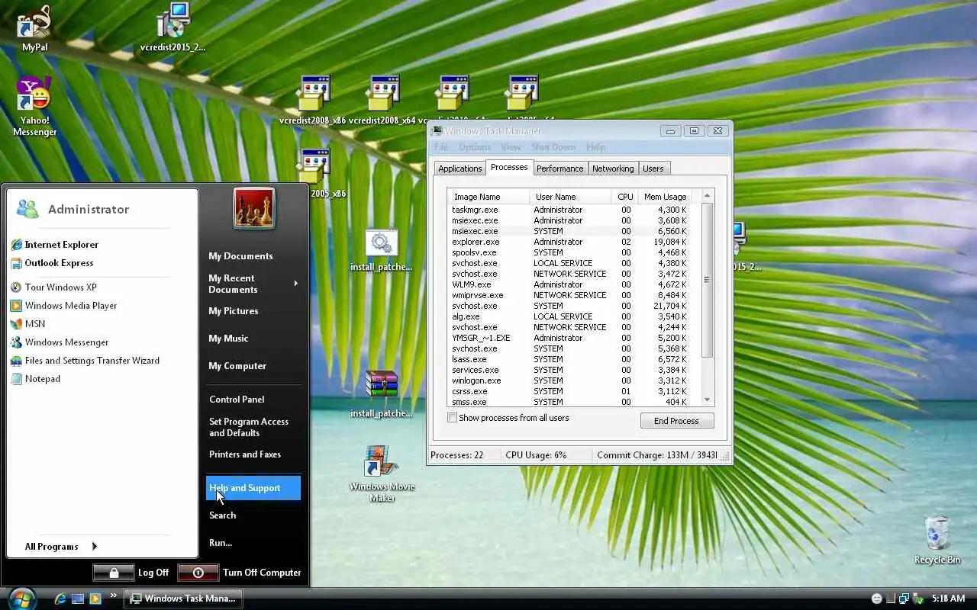Open the MyPal desktop shortcut

click(x=34, y=28)
